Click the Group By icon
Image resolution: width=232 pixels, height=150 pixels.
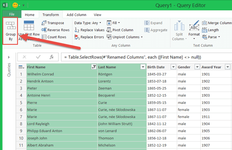pos(10,26)
